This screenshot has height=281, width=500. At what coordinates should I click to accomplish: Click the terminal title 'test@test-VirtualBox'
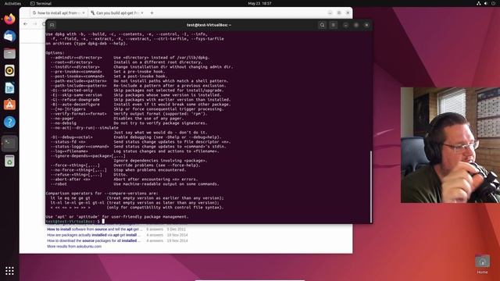click(x=209, y=25)
